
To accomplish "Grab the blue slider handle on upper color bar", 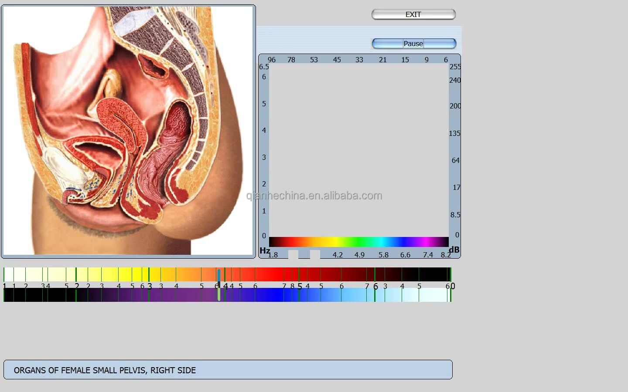I will click(x=219, y=275).
